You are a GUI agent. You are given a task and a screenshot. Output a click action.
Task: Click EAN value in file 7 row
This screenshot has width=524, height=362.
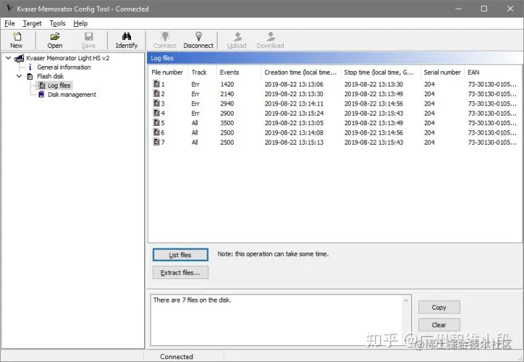tap(492, 142)
